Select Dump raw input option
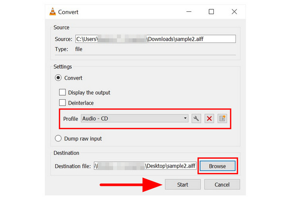 pyautogui.click(x=58, y=139)
